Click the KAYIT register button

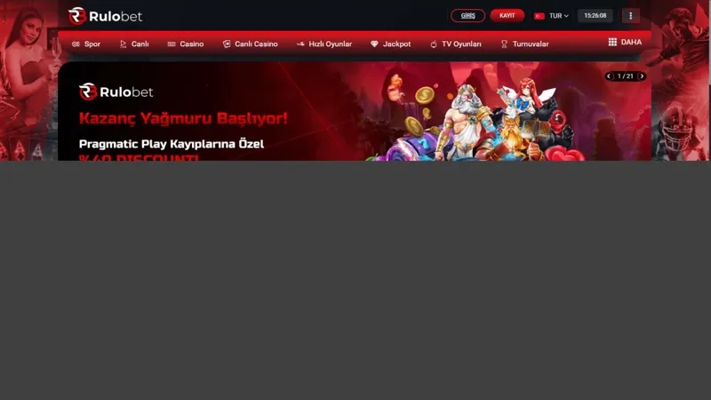click(x=507, y=16)
